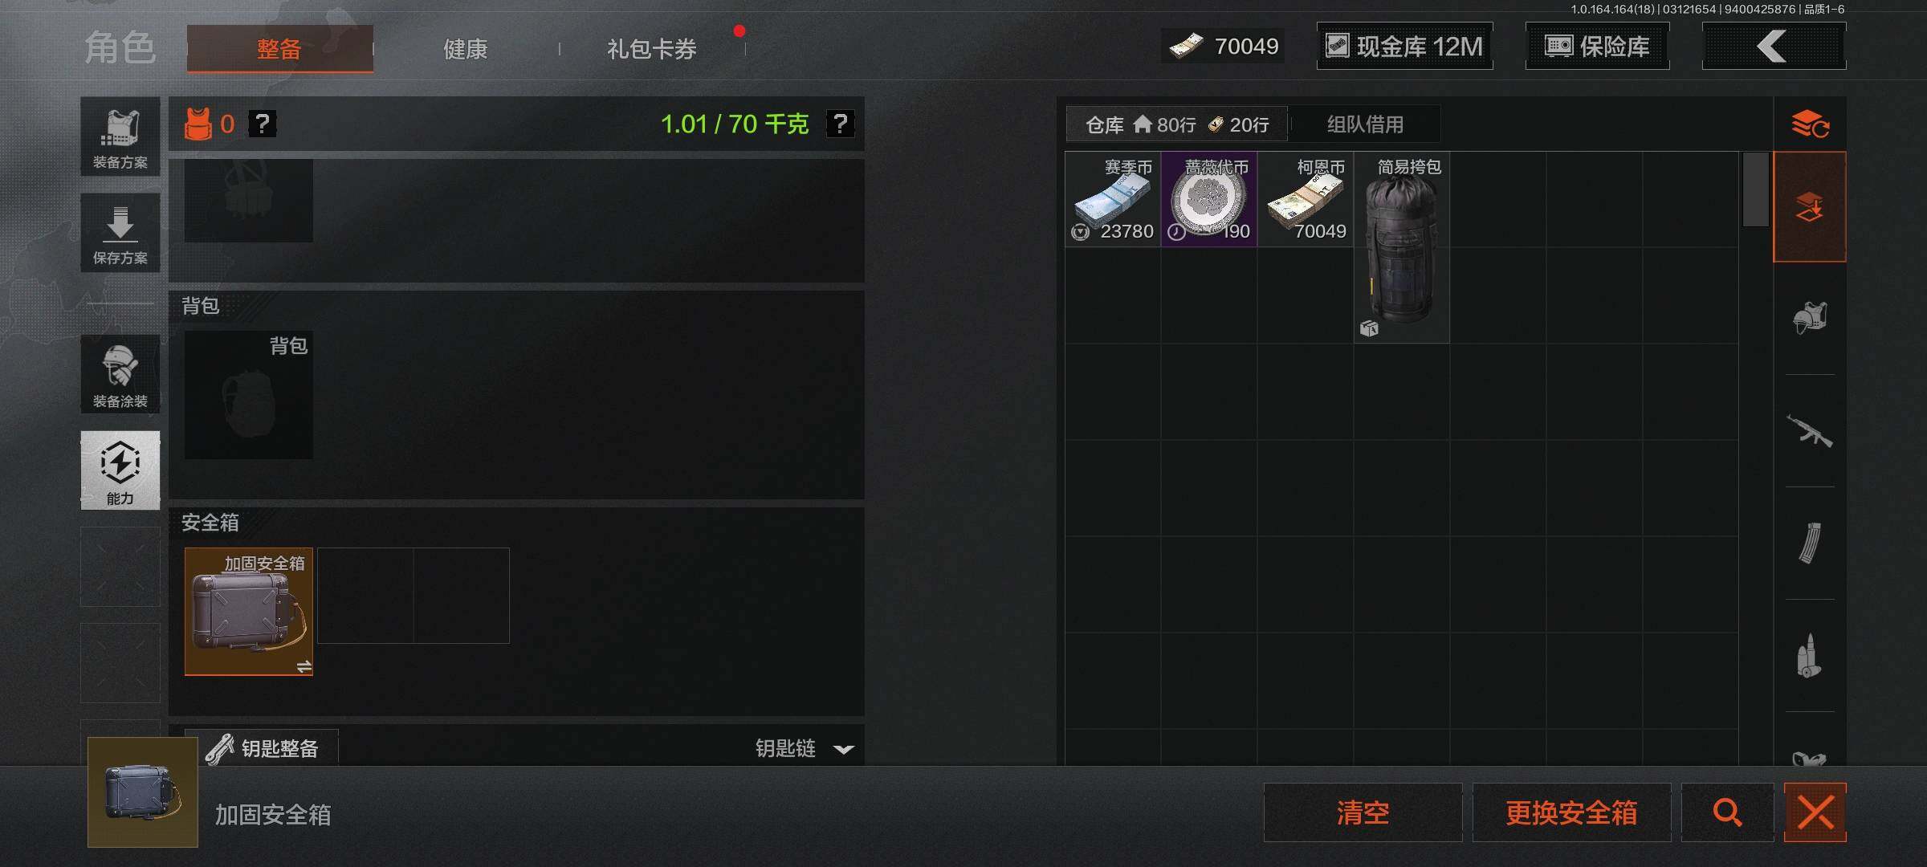The image size is (1927, 867).
Task: Open the 现金库 12M button
Action: 1404,47
